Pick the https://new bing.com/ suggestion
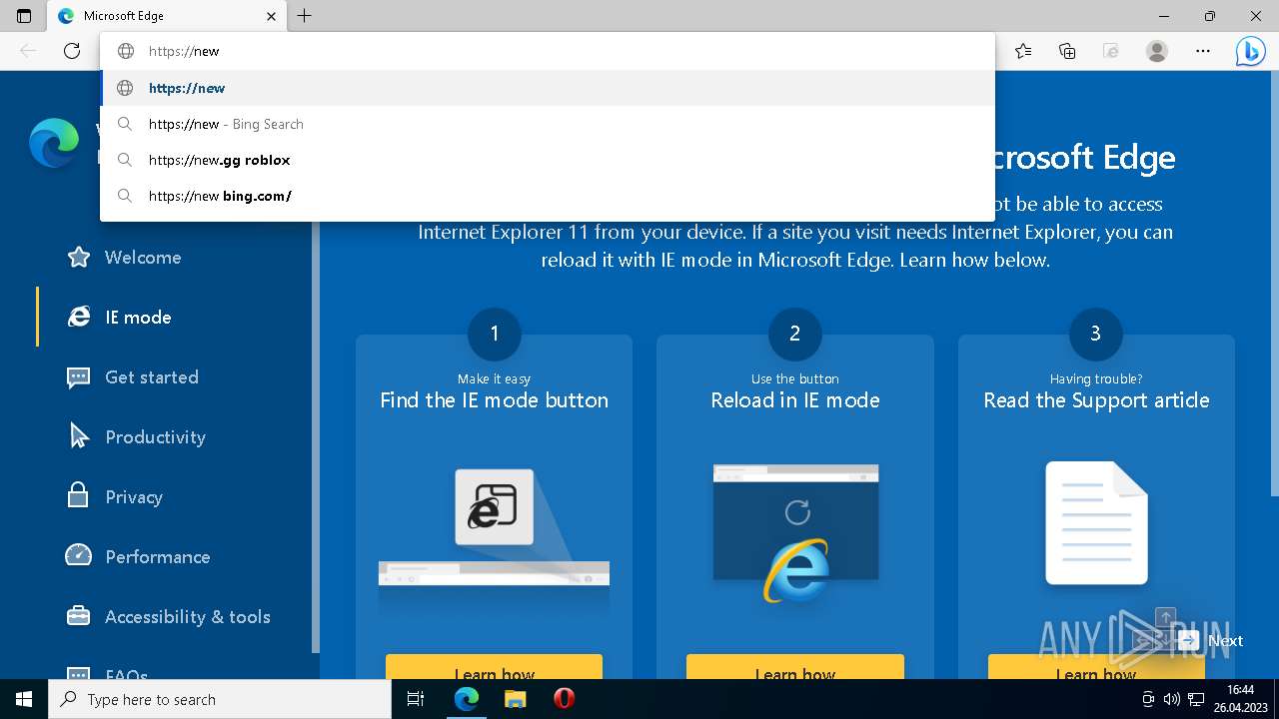Viewport: 1279px width, 719px height. (548, 196)
